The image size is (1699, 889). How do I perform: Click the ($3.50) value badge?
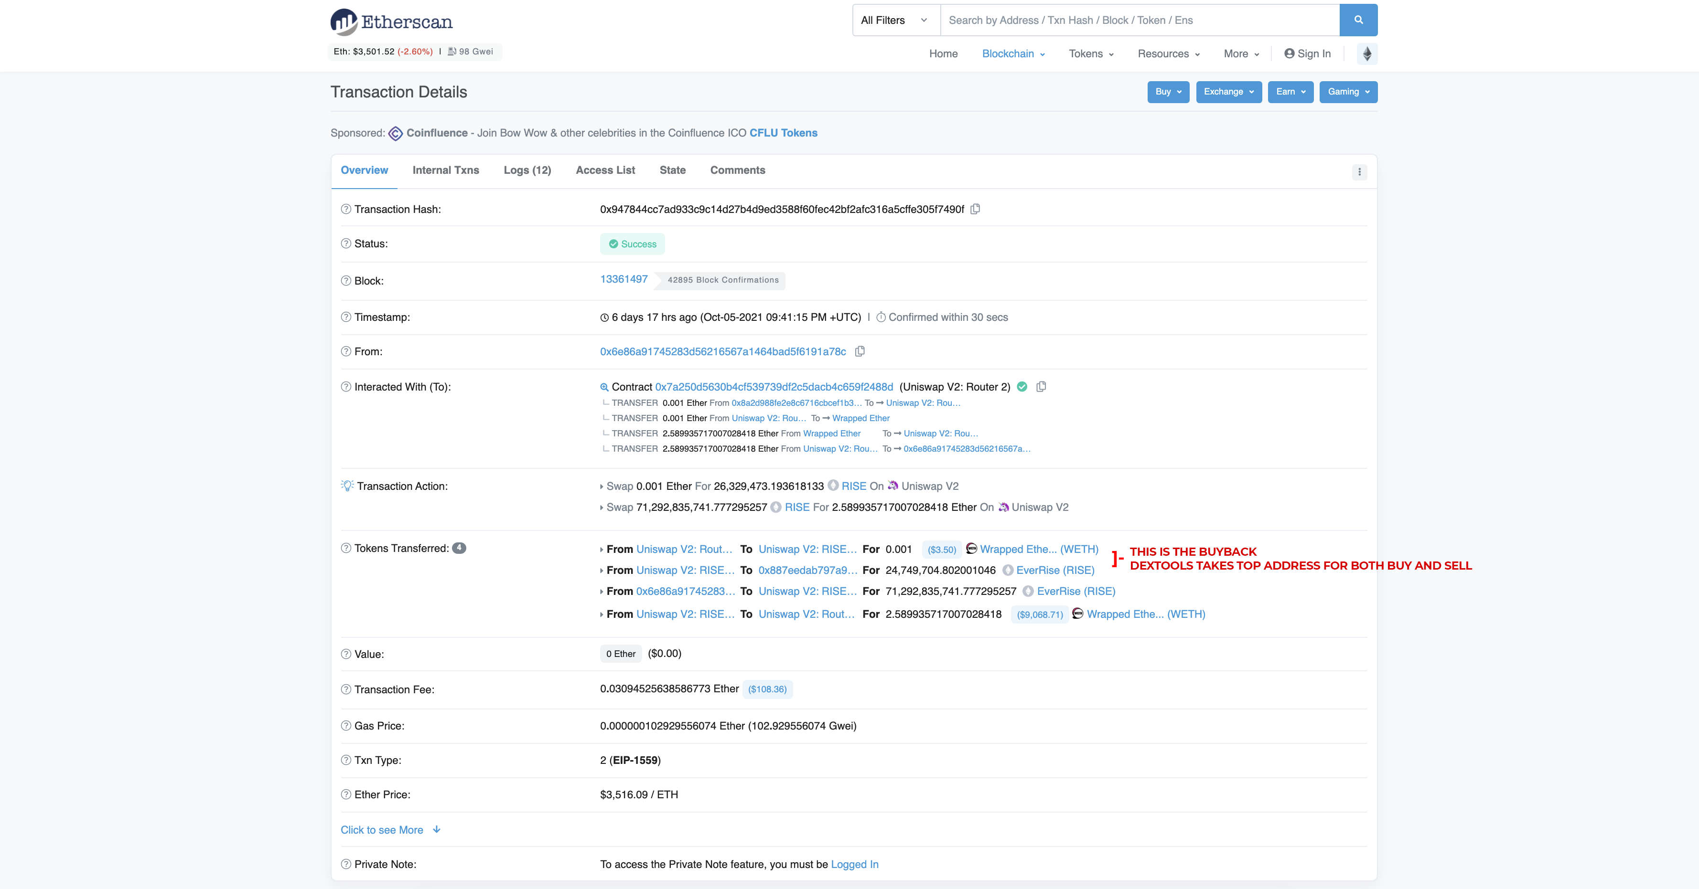tap(941, 550)
